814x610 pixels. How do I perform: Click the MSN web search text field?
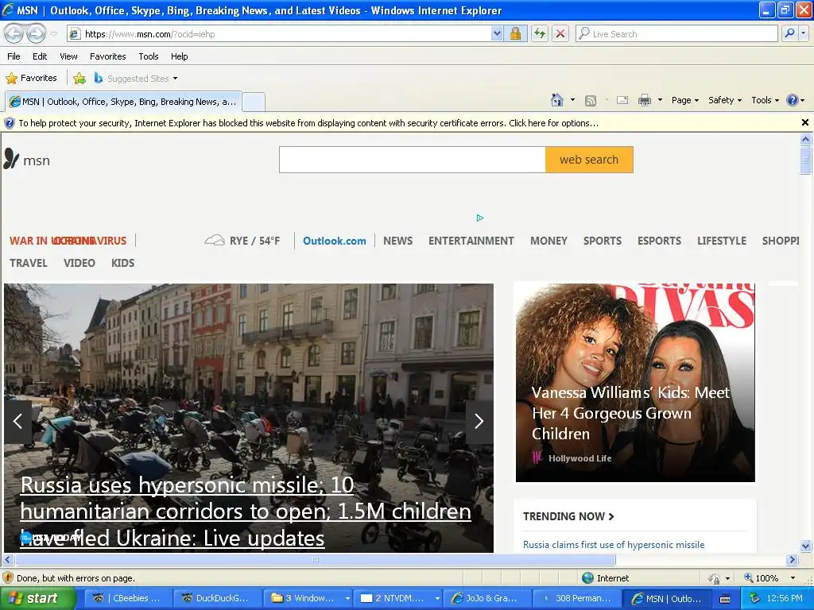tap(413, 160)
